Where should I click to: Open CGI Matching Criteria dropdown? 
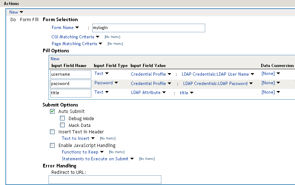pyautogui.click(x=75, y=37)
